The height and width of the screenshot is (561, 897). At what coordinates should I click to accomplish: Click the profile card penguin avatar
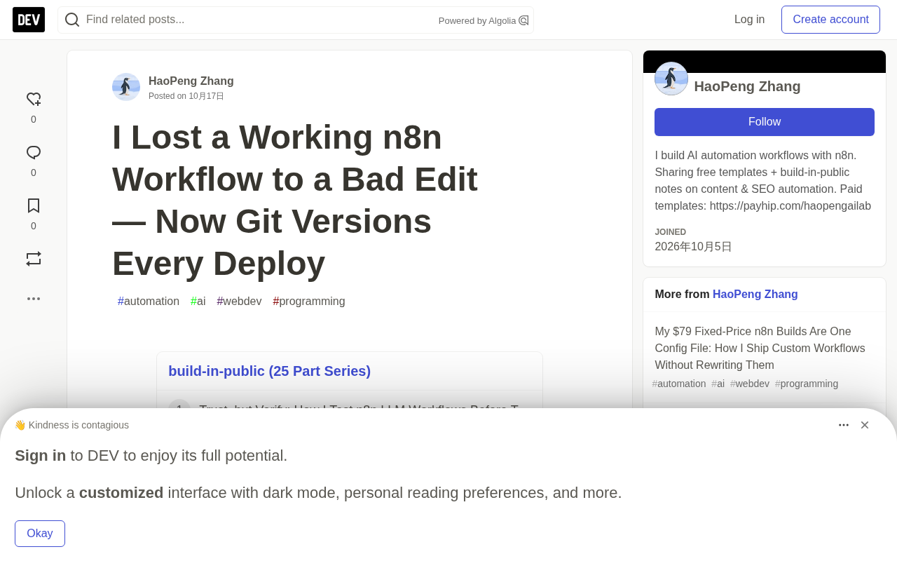(671, 79)
